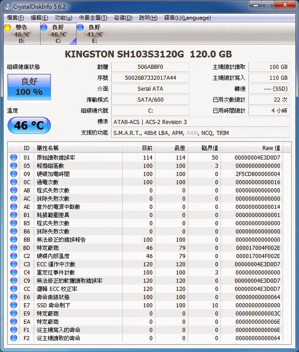
Task: Click status icon of row 01 原始讀取錯誤率
Action: [x=14, y=157]
